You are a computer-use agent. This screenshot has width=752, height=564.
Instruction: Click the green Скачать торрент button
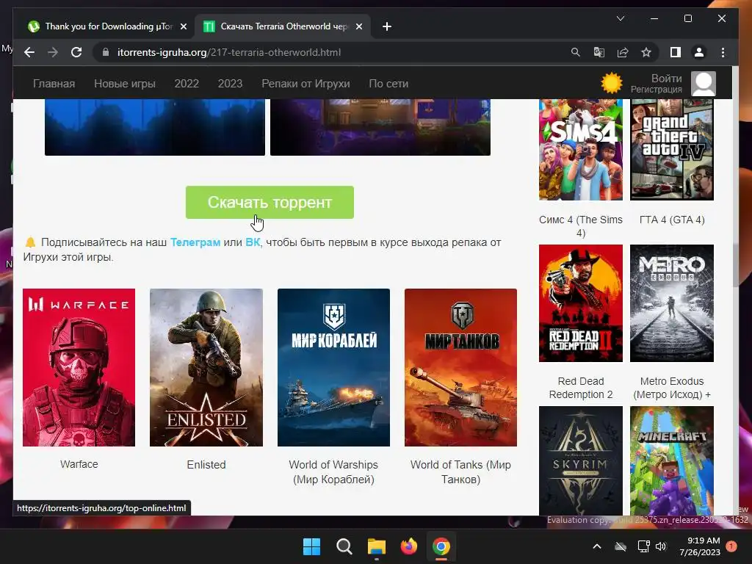pos(270,203)
